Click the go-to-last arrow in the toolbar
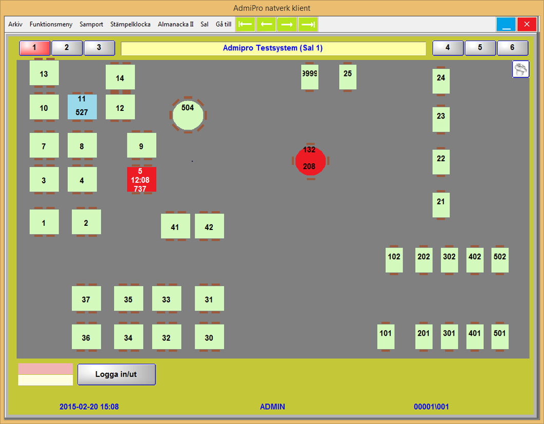 click(308, 24)
